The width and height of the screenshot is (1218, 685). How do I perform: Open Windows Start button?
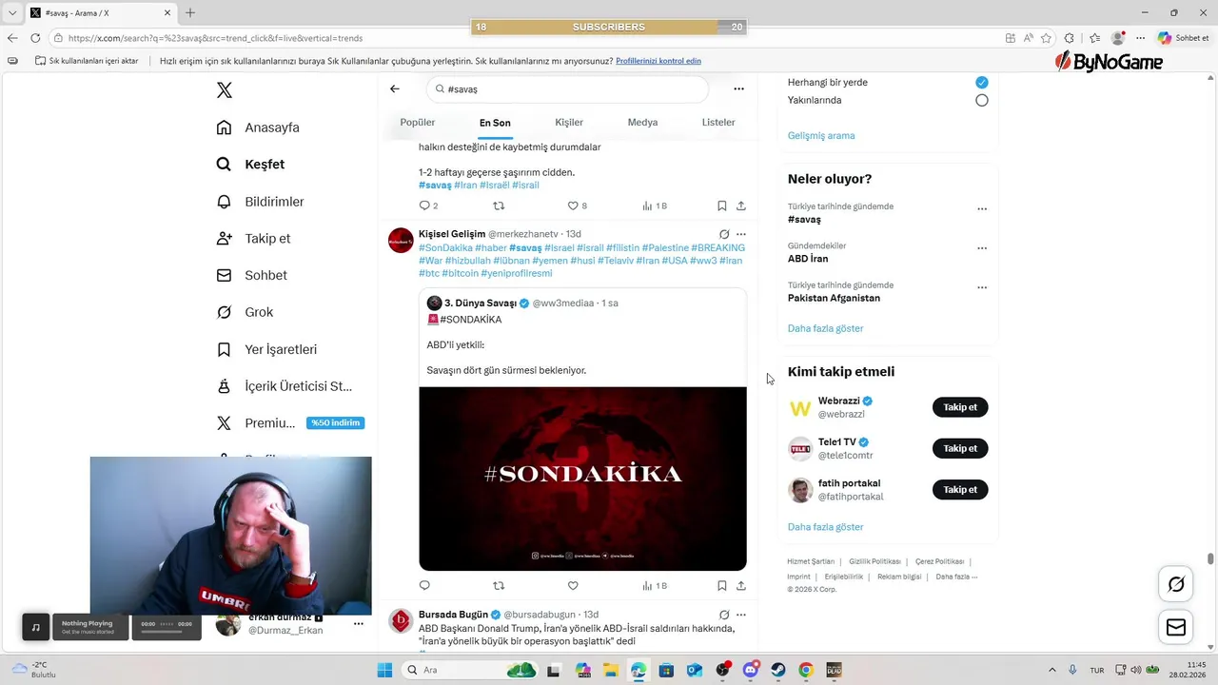pos(384,670)
